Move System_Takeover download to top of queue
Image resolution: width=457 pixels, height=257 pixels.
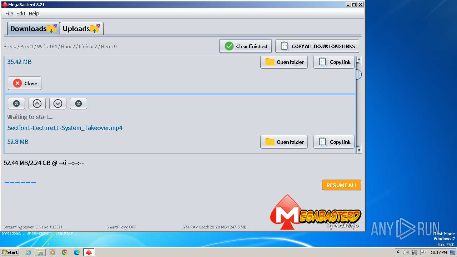tap(16, 104)
